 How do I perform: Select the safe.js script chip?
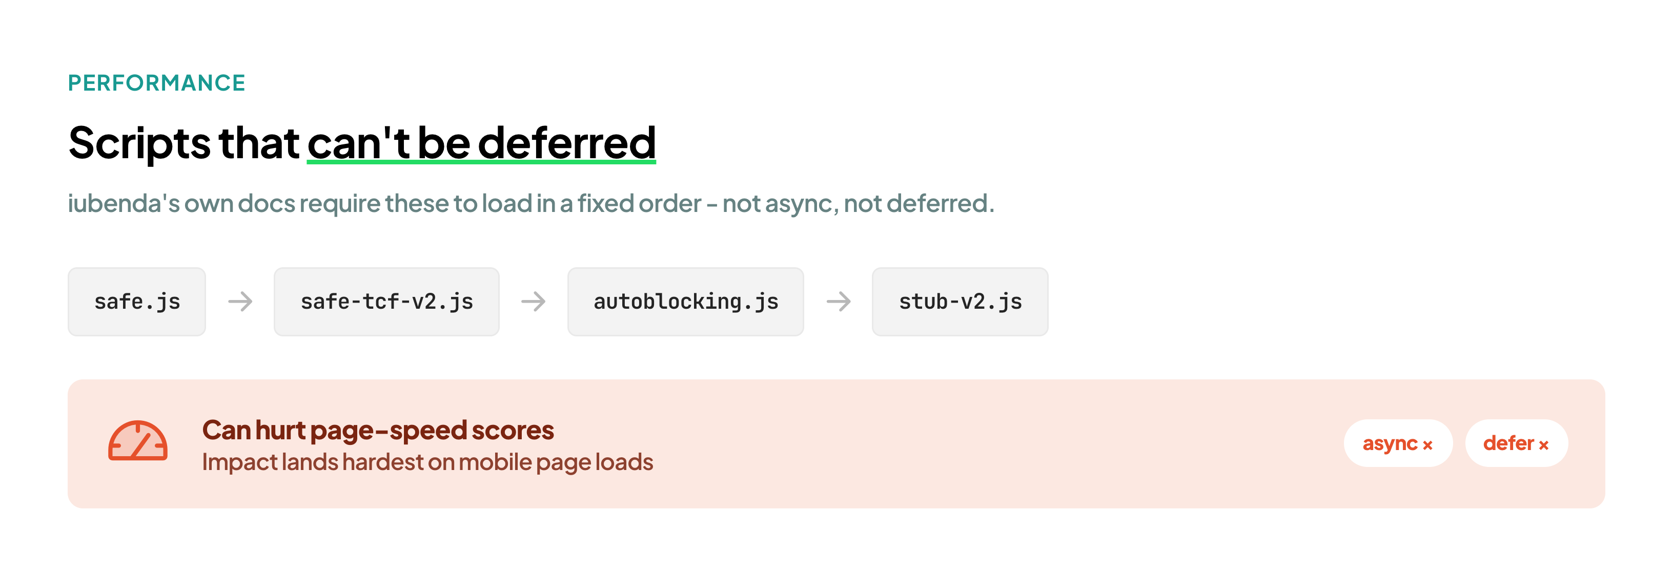(x=137, y=302)
